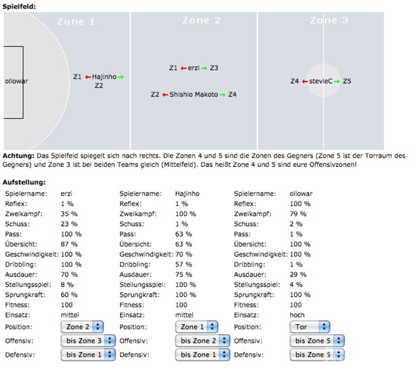Open ollowar's Offensiv dropdown showing bis Zone 5
Viewport: 413px width, 371px height.
pos(316,340)
